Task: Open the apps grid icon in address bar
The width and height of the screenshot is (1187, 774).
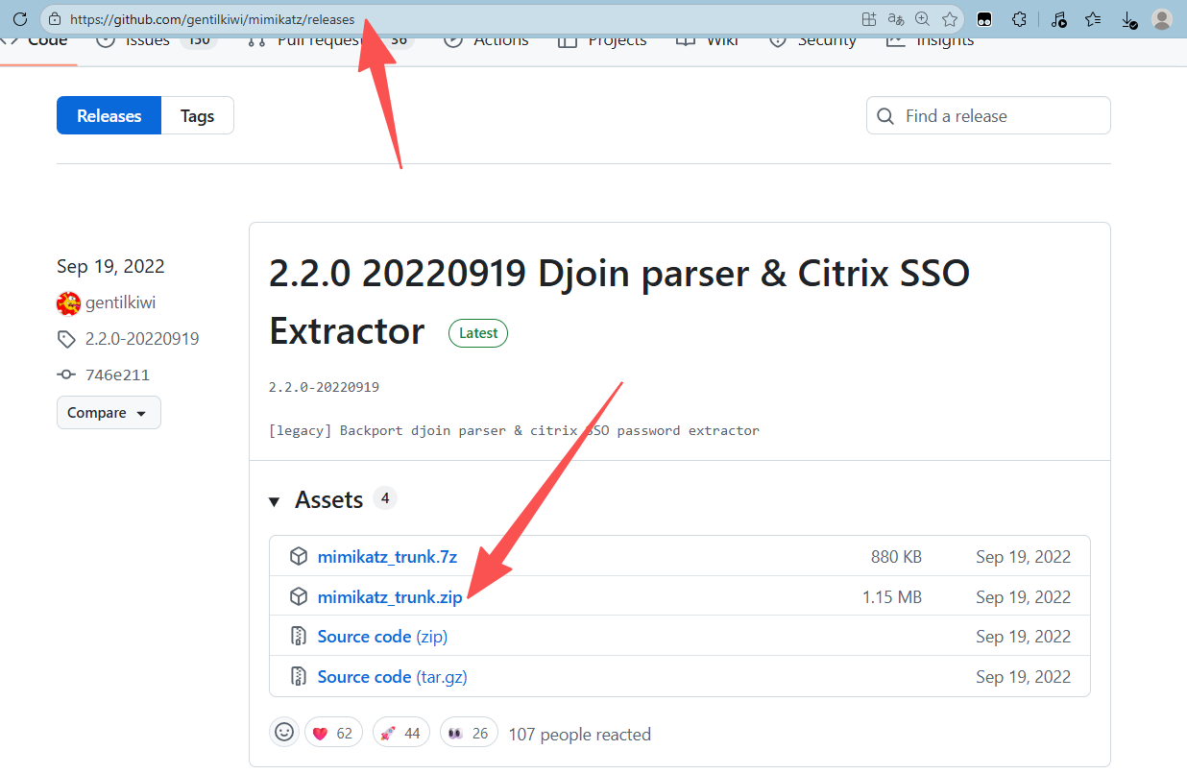Action: 869,18
